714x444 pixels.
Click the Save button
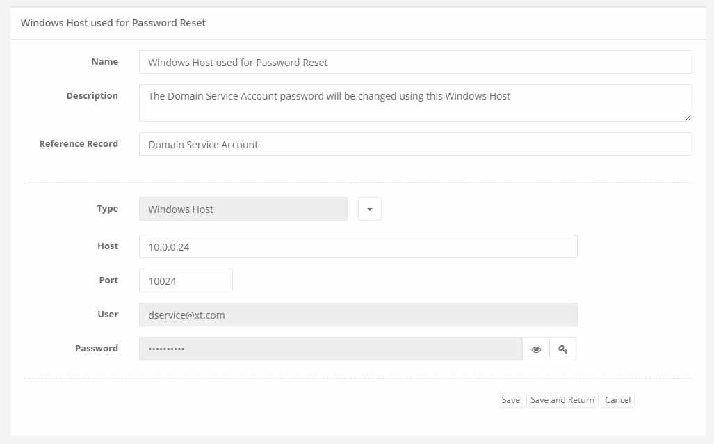tap(510, 400)
